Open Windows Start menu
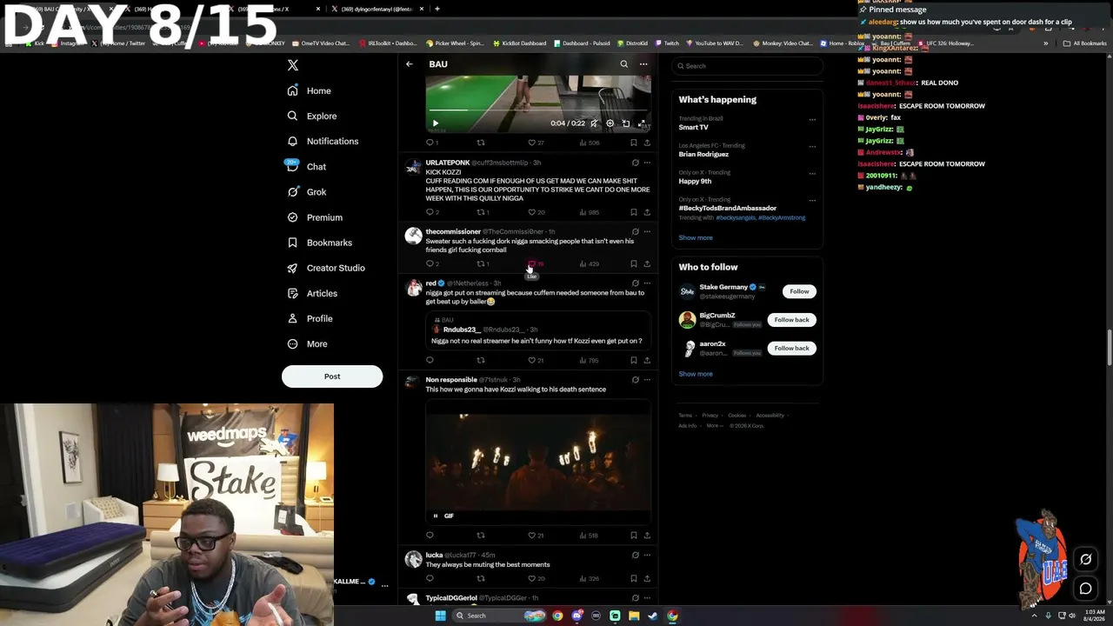 click(440, 616)
